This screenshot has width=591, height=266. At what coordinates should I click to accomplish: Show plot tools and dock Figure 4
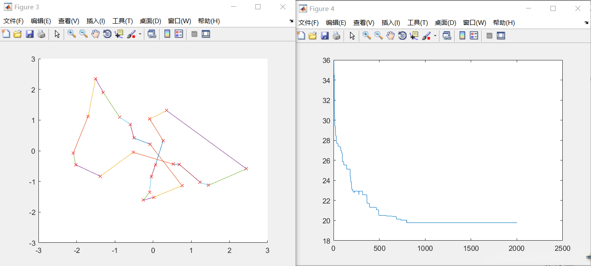pos(501,35)
